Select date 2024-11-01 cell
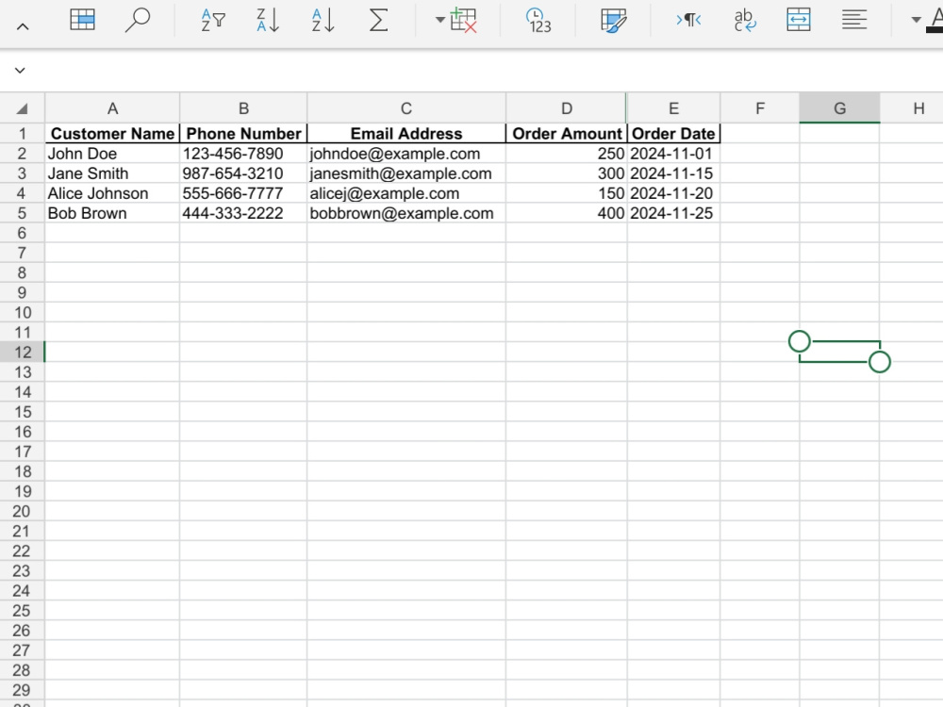 [673, 154]
